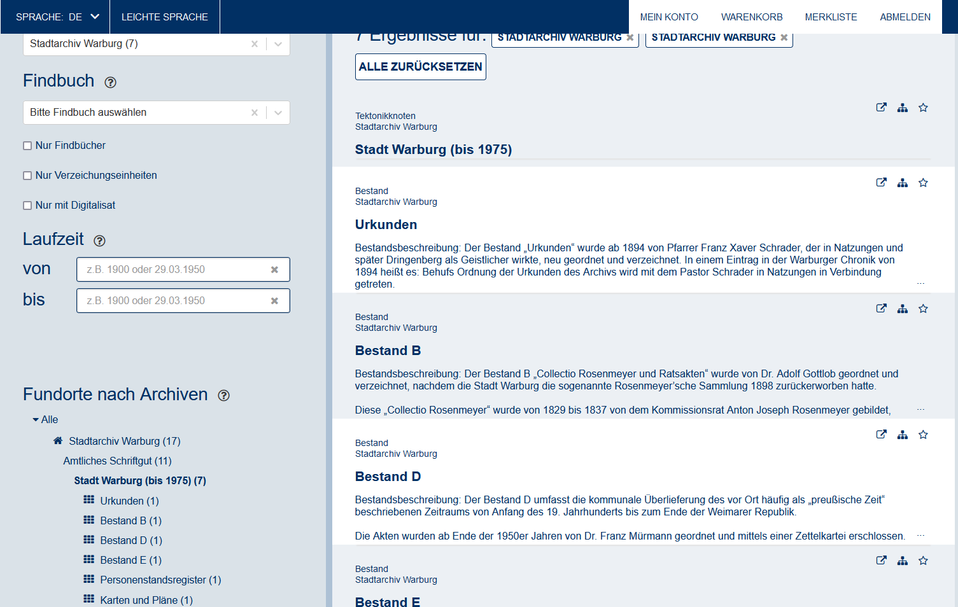The image size is (958, 607).
Task: Select Urkunden (1) in archive tree
Action: pos(130,501)
